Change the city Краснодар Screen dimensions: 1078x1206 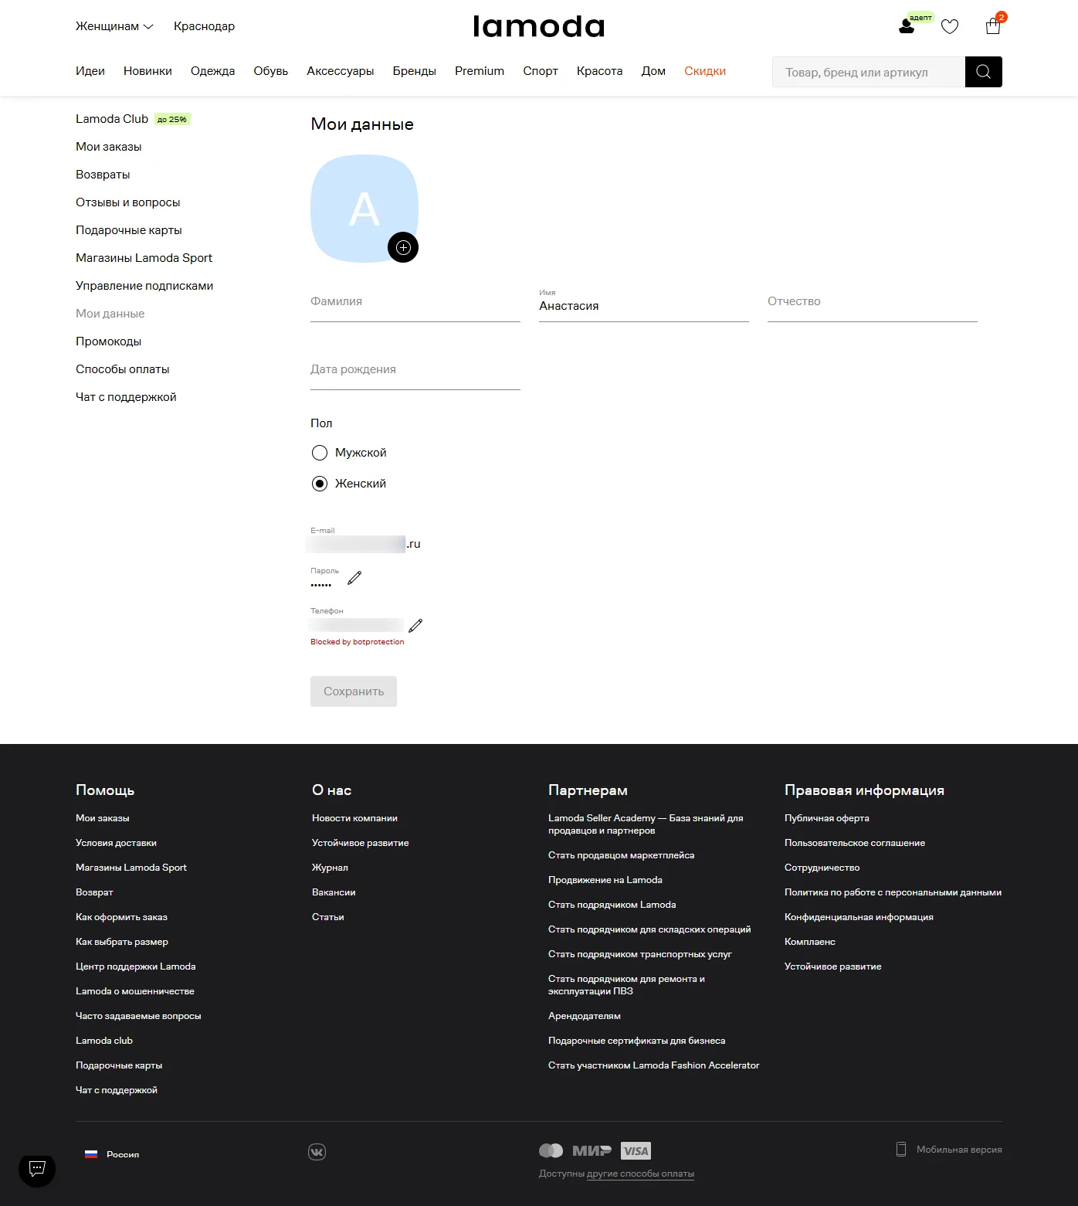coord(204,26)
